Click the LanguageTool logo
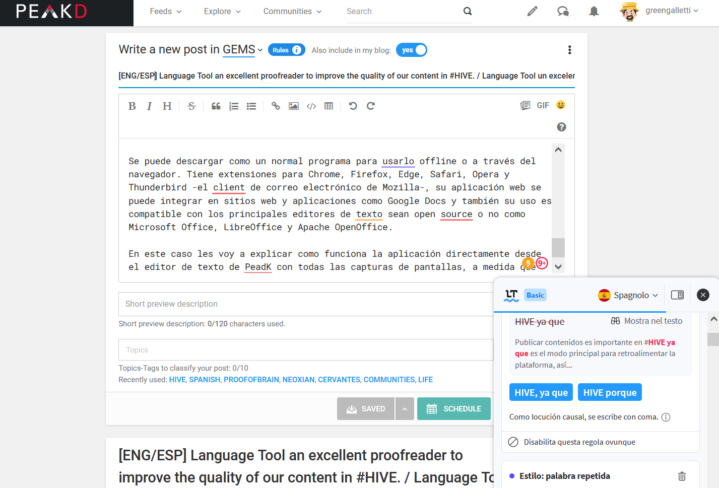This screenshot has width=719, height=488. 511,295
